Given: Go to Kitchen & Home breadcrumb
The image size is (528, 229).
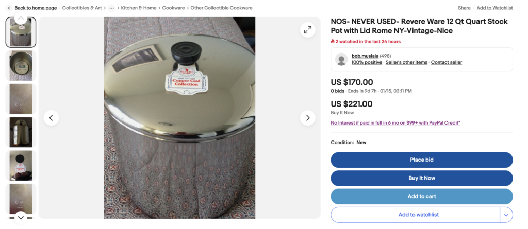Looking at the screenshot, I should point(139,8).
